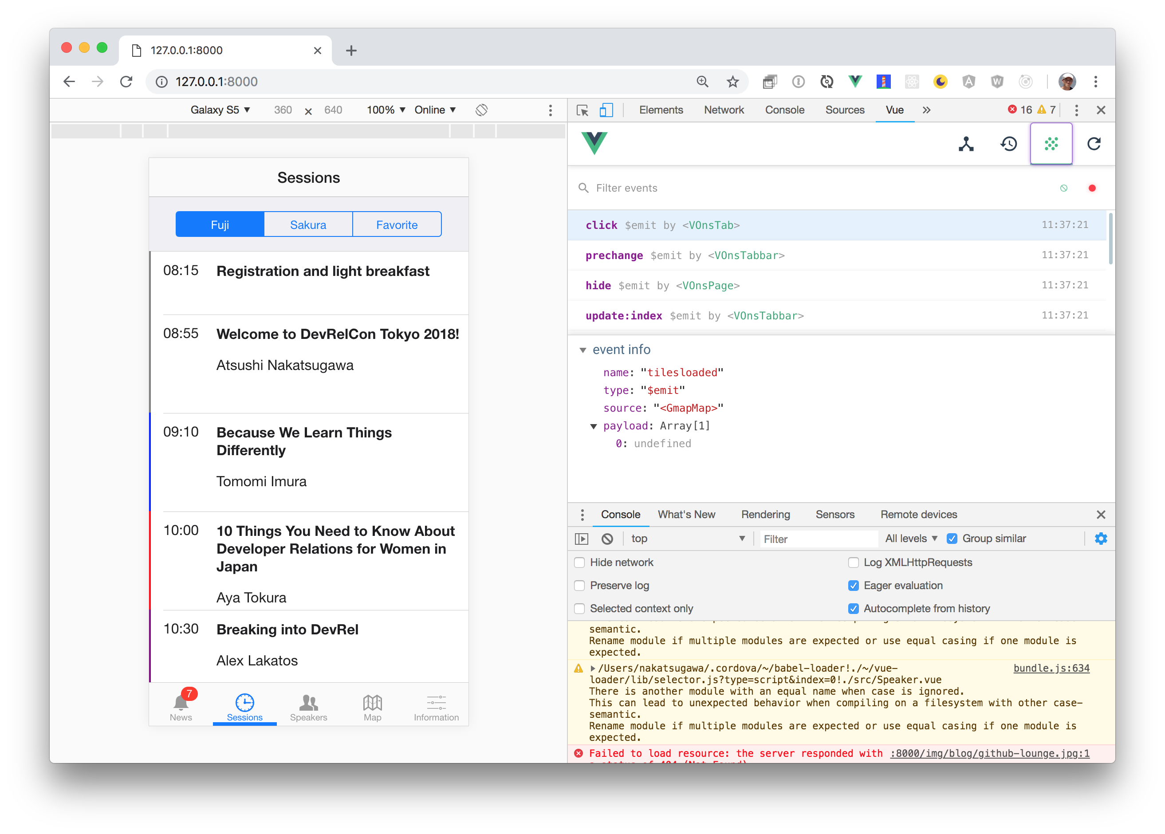Screen dimensions: 1165x834
Task: Collapse the payload Array[1] node
Action: pos(594,426)
